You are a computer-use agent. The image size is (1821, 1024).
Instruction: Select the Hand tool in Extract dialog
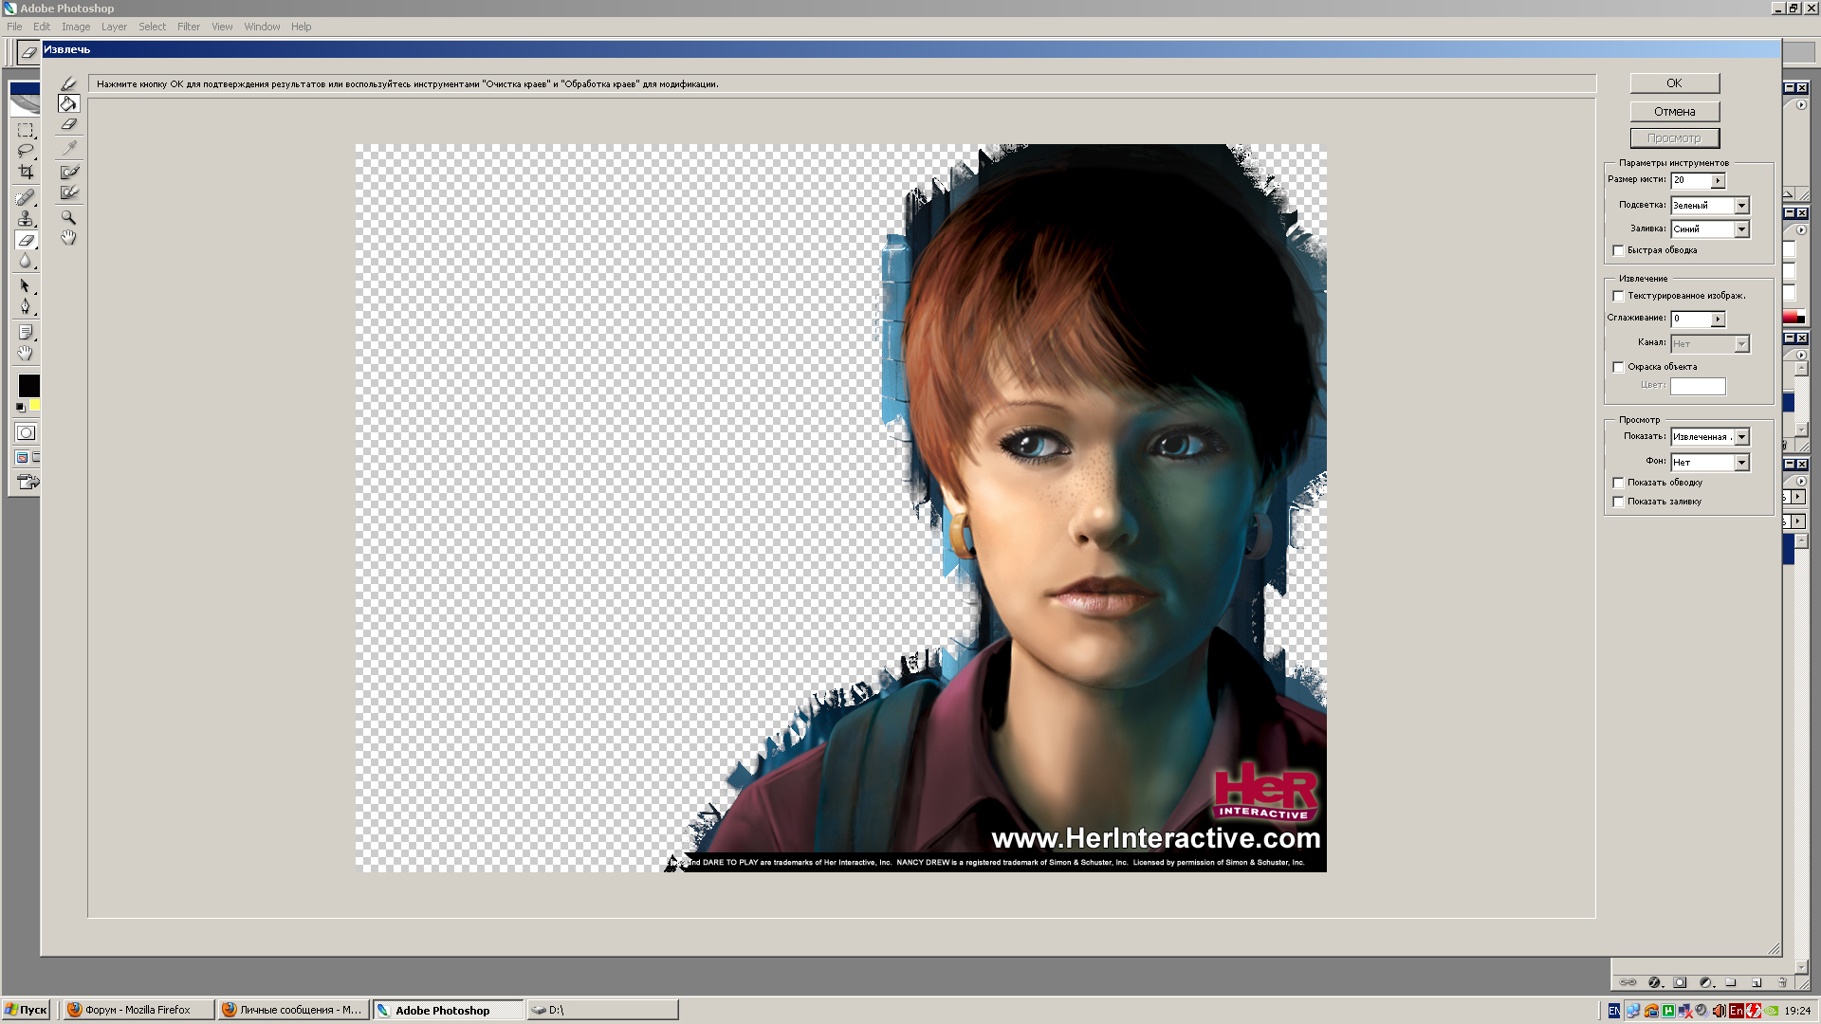(x=68, y=238)
